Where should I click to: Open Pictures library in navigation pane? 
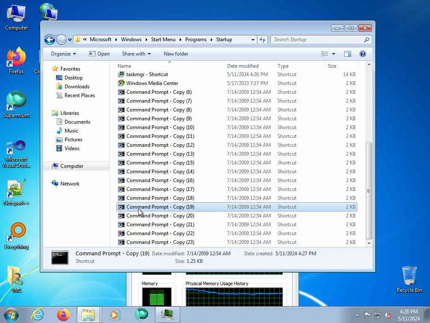click(73, 140)
